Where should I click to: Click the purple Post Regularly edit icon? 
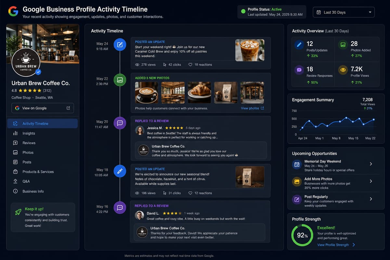(297, 199)
